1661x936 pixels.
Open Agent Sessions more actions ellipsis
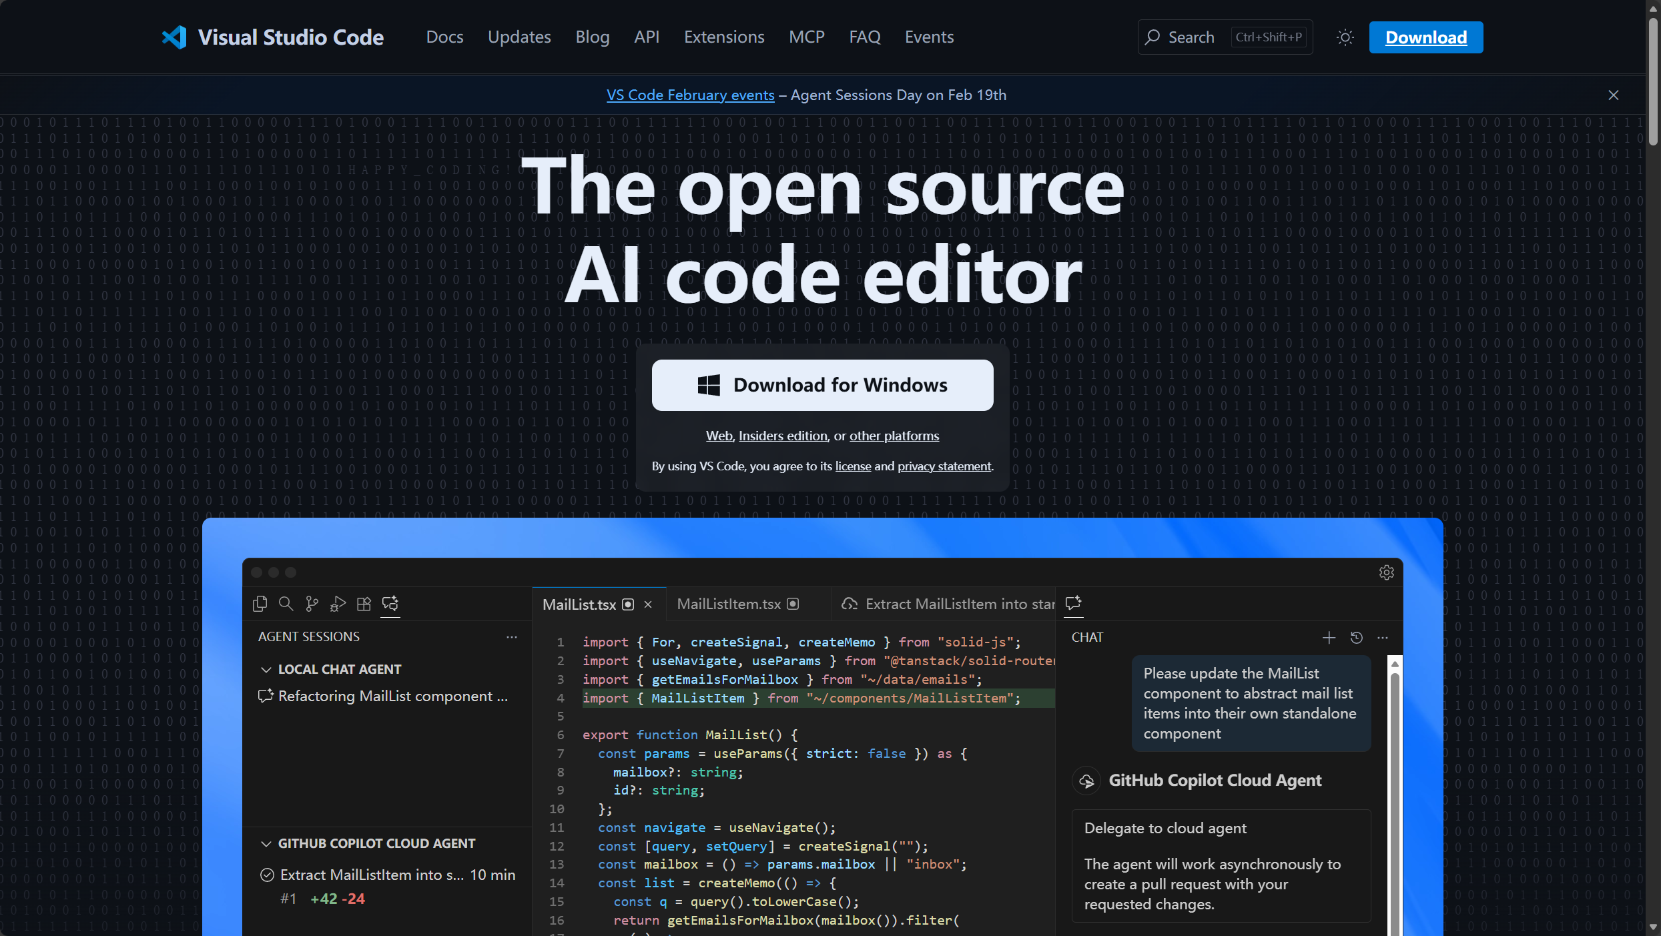(x=512, y=637)
